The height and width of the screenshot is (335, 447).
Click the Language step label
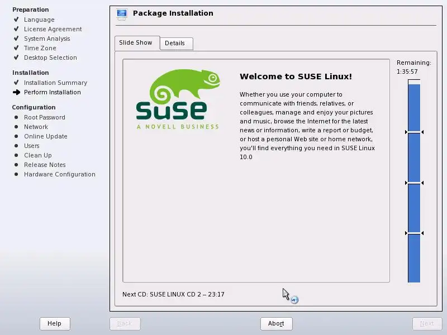click(39, 20)
